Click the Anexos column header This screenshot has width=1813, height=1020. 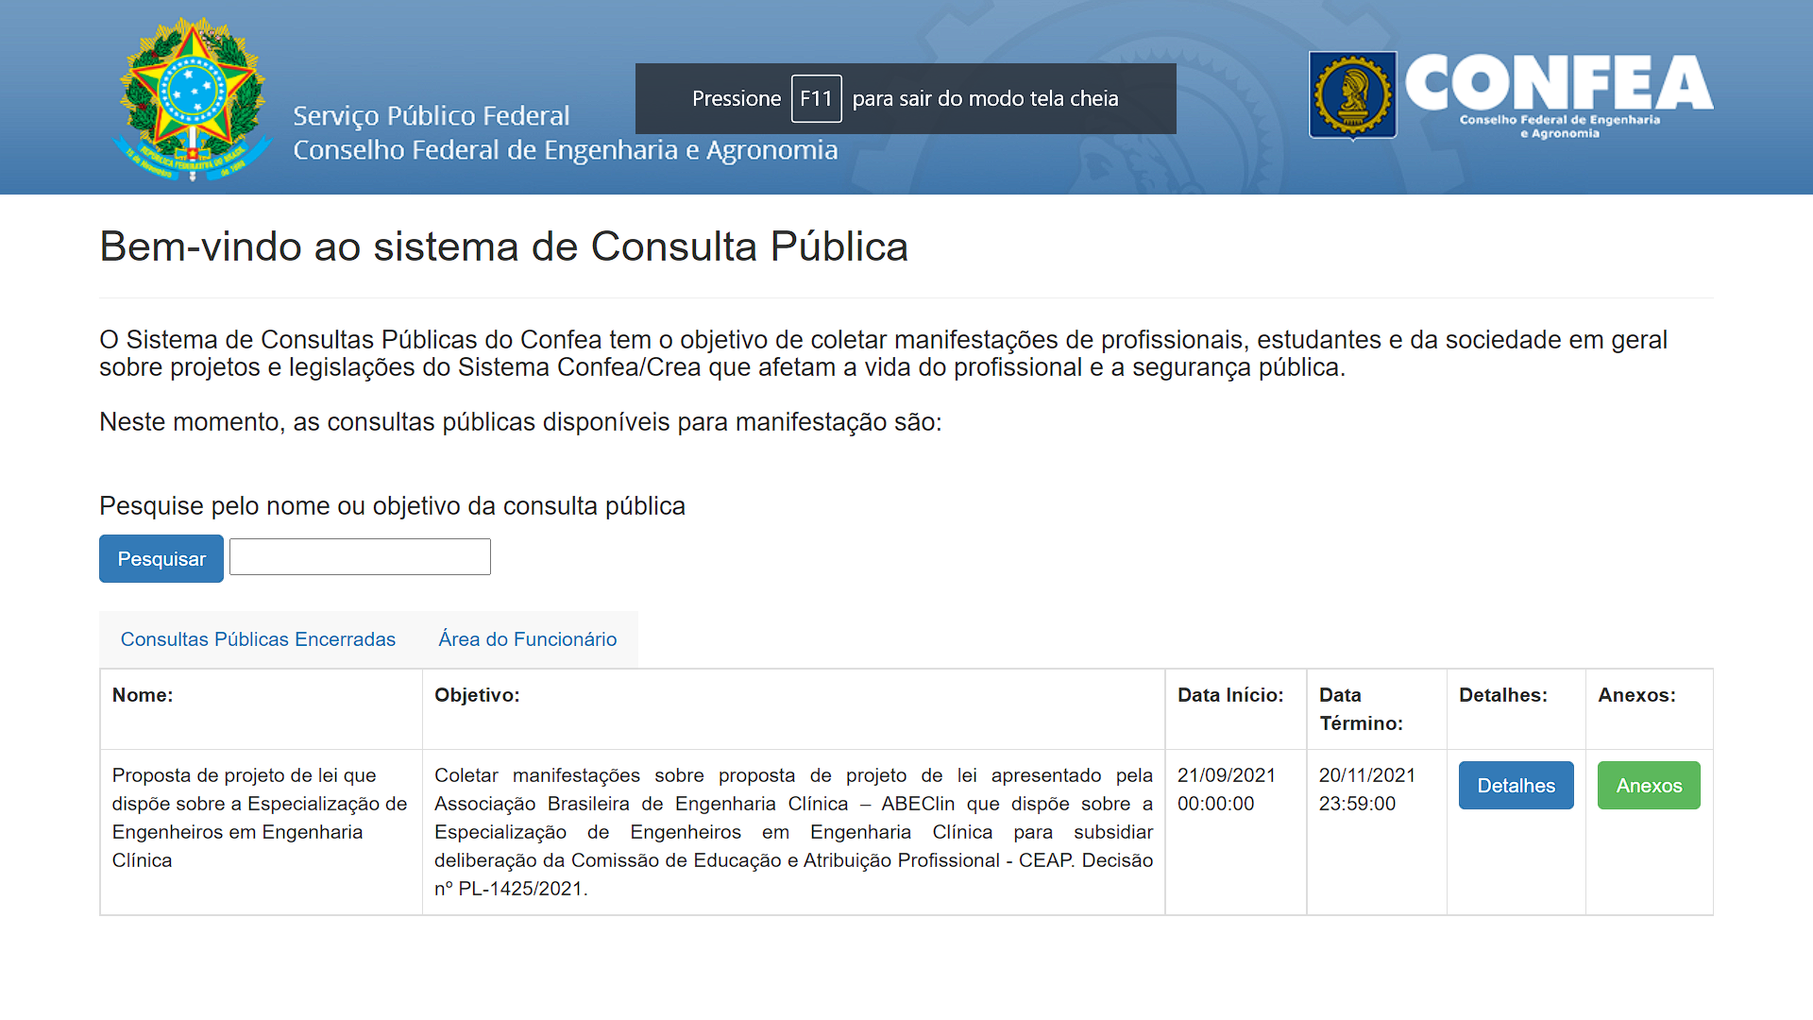point(1636,695)
